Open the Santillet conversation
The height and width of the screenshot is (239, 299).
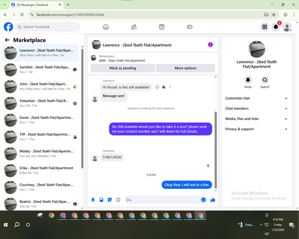click(41, 69)
